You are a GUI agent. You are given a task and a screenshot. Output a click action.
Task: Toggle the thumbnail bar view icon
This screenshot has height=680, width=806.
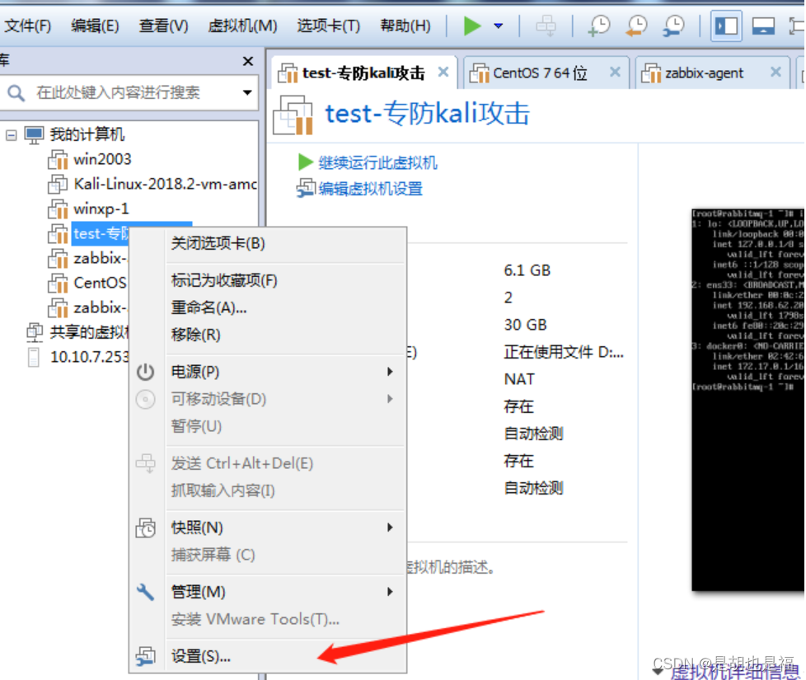(763, 26)
